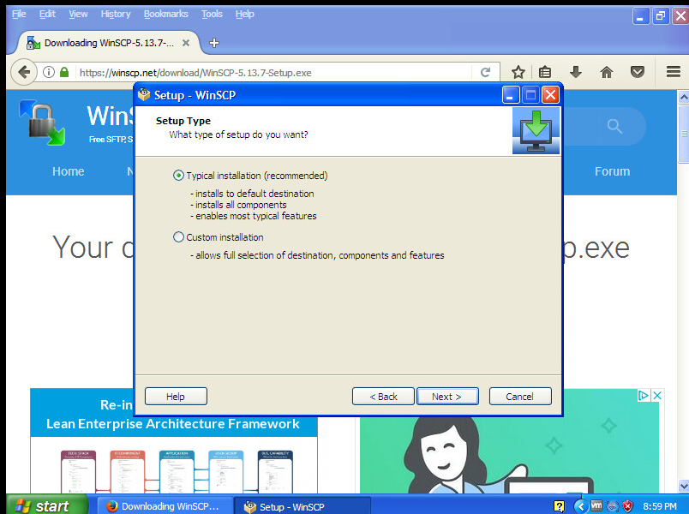
Task: Open a new tab with plus icon
Action: pos(214,43)
